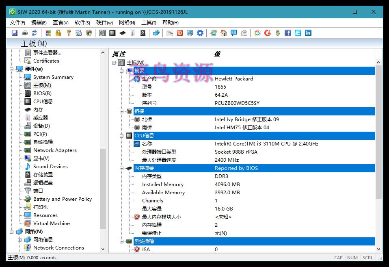Click the print toolbar icon
The image size is (389, 267).
point(24,33)
